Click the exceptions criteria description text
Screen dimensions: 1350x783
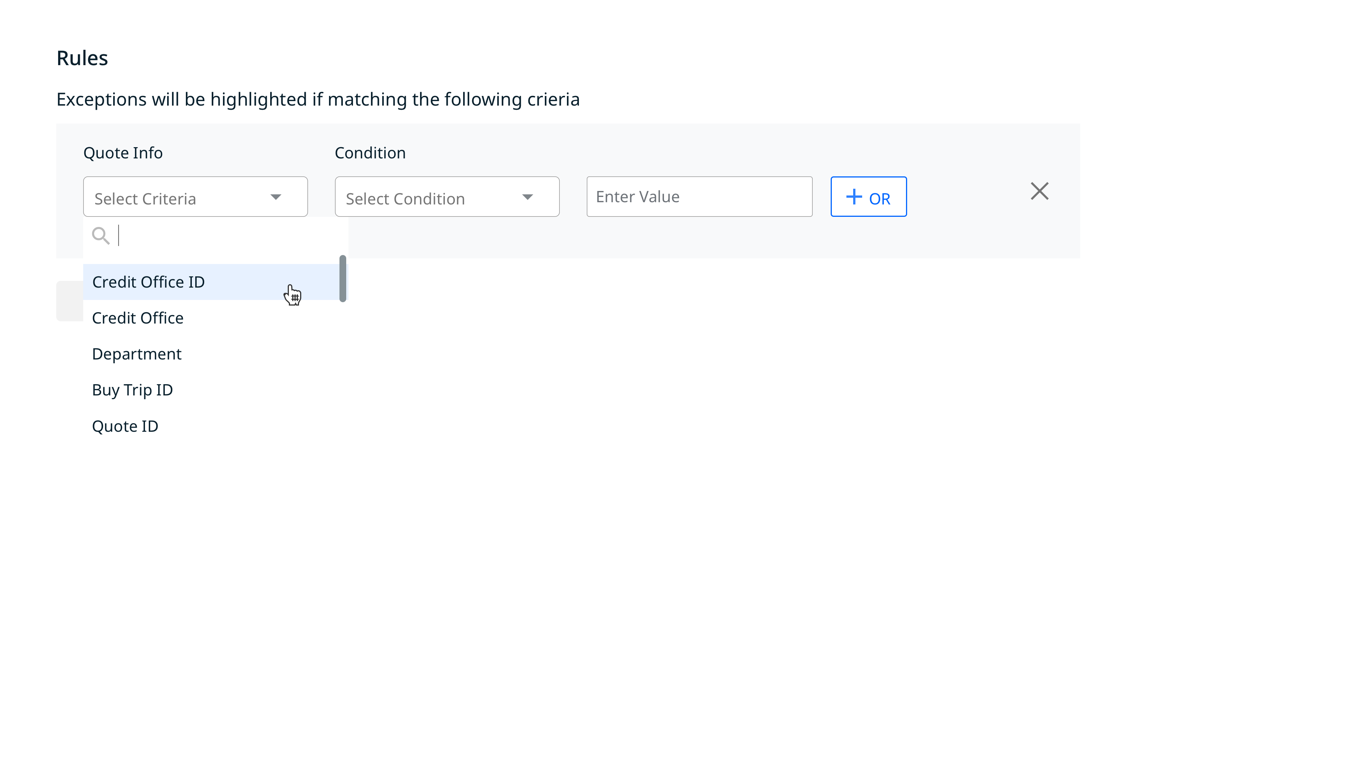[318, 99]
